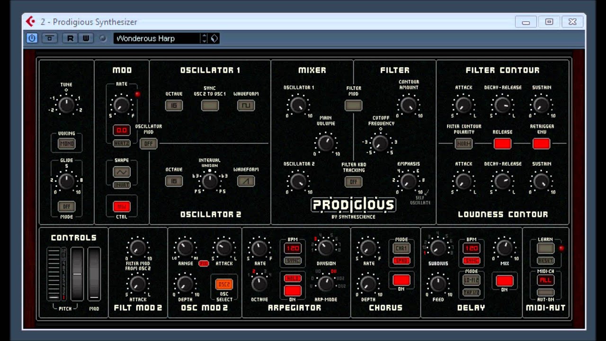
Task: Click the Arpegiator Division knob
Action: click(x=326, y=248)
